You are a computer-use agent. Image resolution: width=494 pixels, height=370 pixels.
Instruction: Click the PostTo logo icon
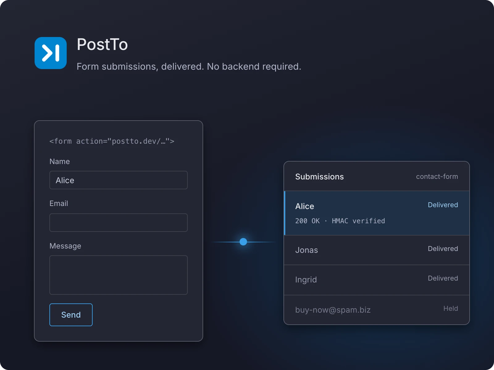pos(51,53)
